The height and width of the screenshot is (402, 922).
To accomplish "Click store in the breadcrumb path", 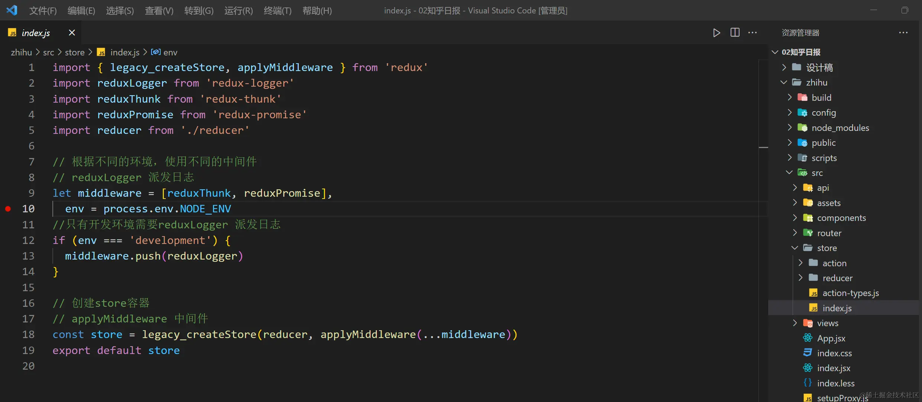I will (75, 52).
